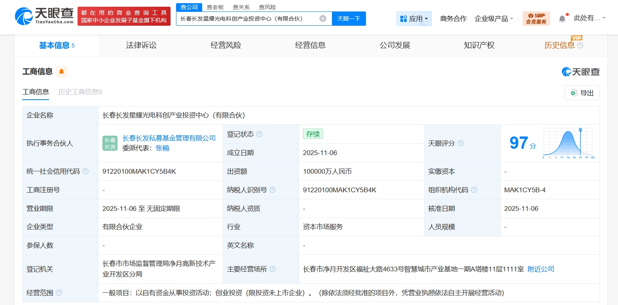Viewport: 618px width, 305px height.
Task: Switch to the 知识产权 tab
Action: click(479, 45)
